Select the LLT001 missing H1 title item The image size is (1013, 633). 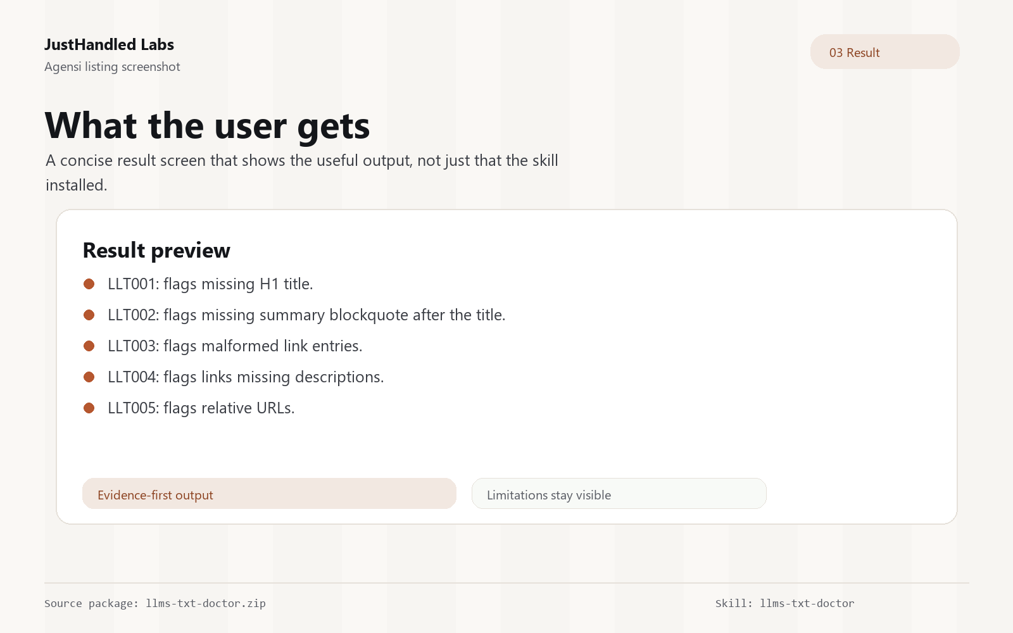click(210, 284)
